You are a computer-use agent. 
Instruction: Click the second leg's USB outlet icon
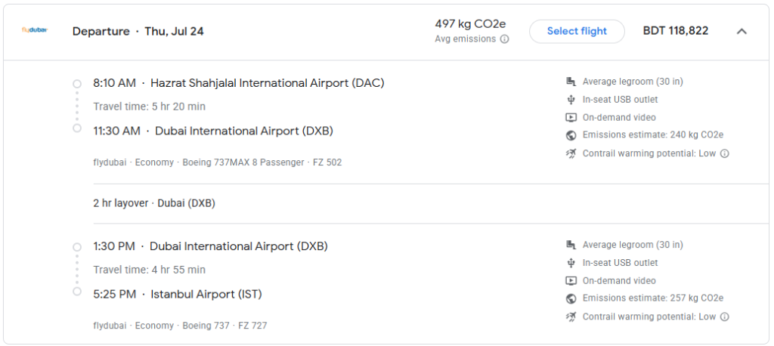coord(571,263)
